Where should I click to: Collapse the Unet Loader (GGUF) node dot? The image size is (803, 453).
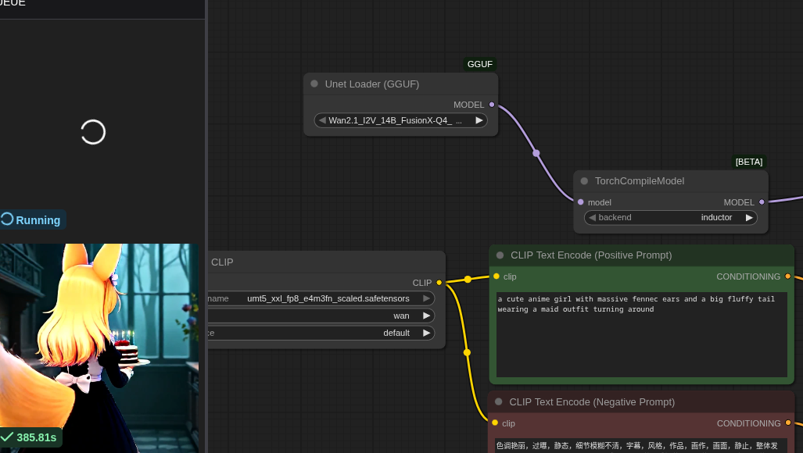coord(314,84)
